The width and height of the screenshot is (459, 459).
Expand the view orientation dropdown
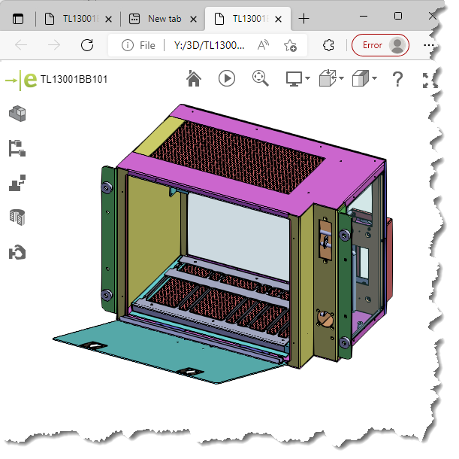click(331, 78)
